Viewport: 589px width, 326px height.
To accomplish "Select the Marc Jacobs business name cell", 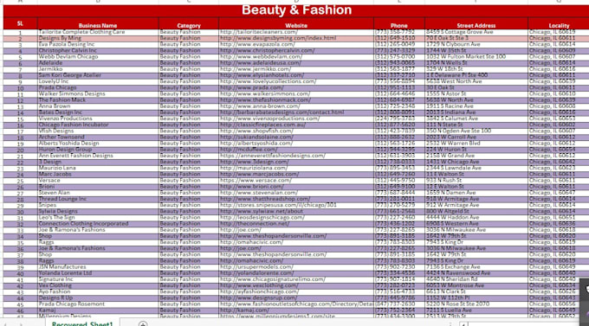I will click(98, 175).
